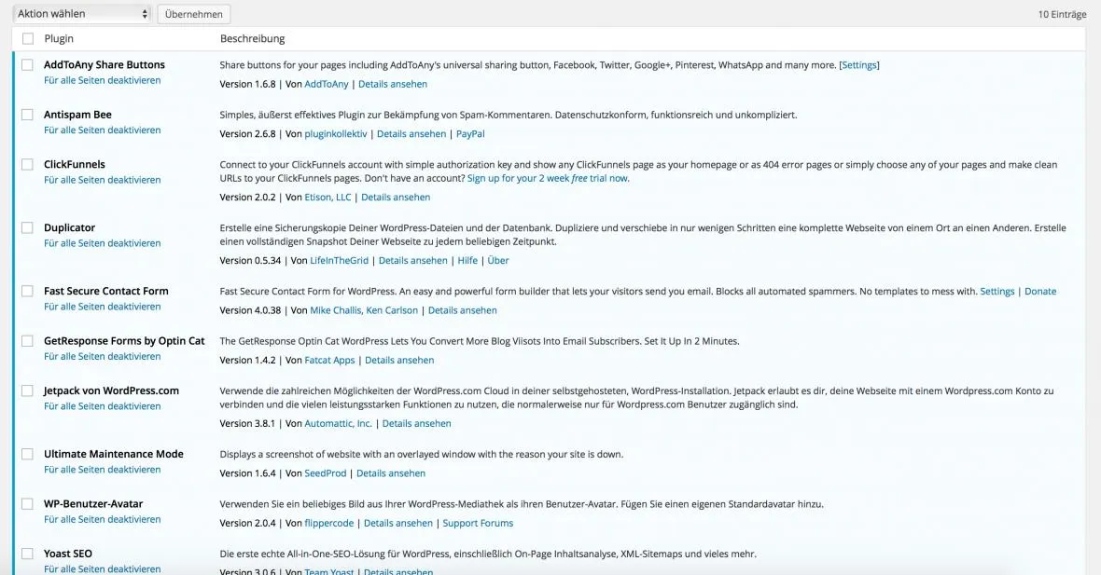
Task: Tick the Yoast SEO checkbox
Action: tap(27, 554)
